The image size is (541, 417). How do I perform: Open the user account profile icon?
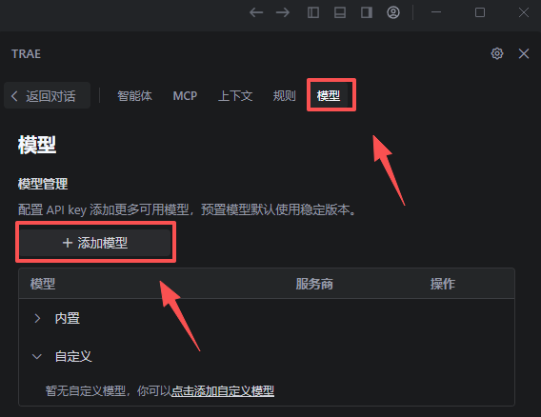coord(393,12)
